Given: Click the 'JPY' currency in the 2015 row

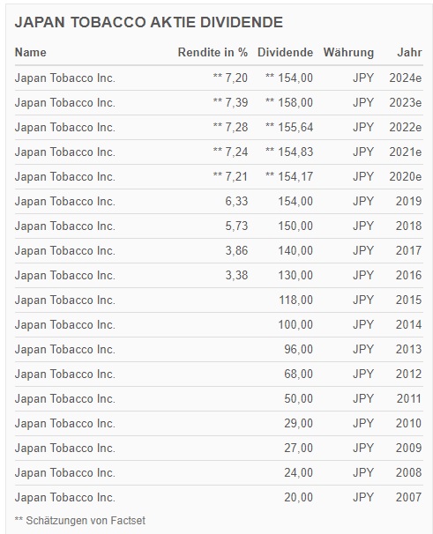Looking at the screenshot, I should pos(363,300).
